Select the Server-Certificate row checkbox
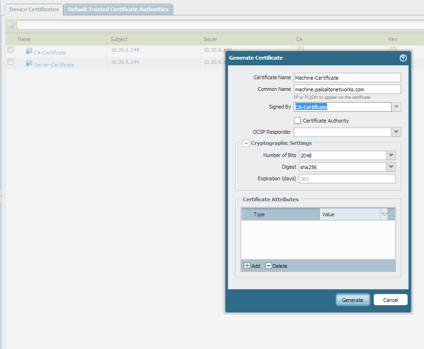This screenshot has height=349, width=424. click(x=10, y=62)
